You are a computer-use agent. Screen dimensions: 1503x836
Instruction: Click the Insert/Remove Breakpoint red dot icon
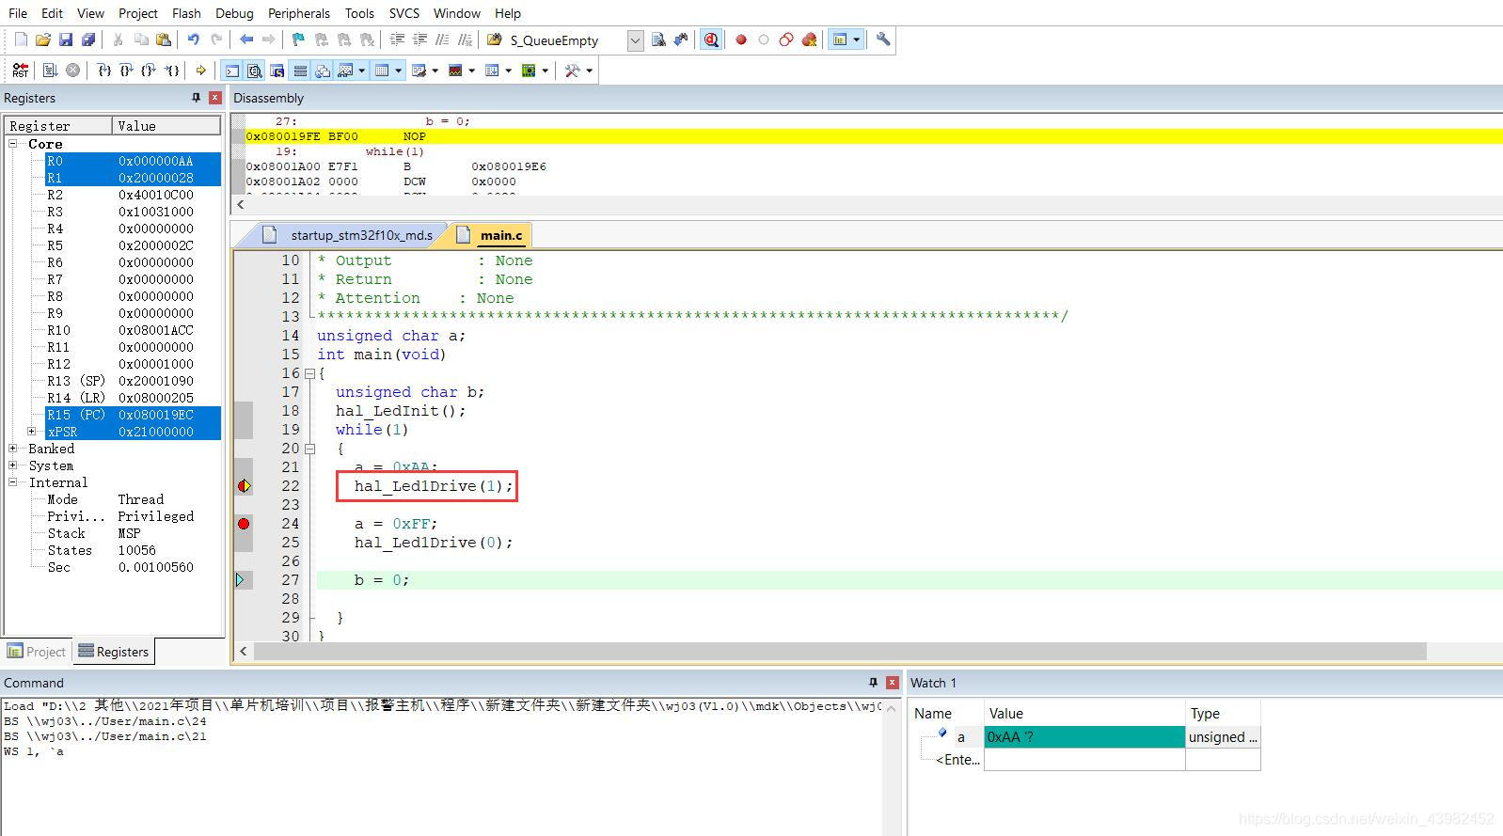[741, 39]
